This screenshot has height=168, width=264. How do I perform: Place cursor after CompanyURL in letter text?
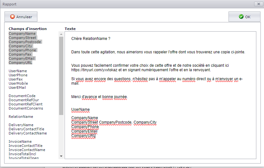tap(95, 136)
